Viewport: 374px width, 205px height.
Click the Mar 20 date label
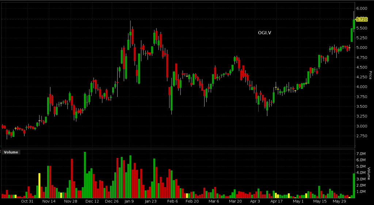[x=236, y=201]
